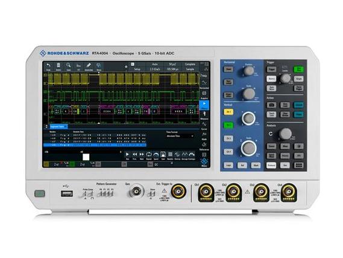The image size is (343, 258).
Task: Toggle the green Run Stop button
Action: point(298,69)
